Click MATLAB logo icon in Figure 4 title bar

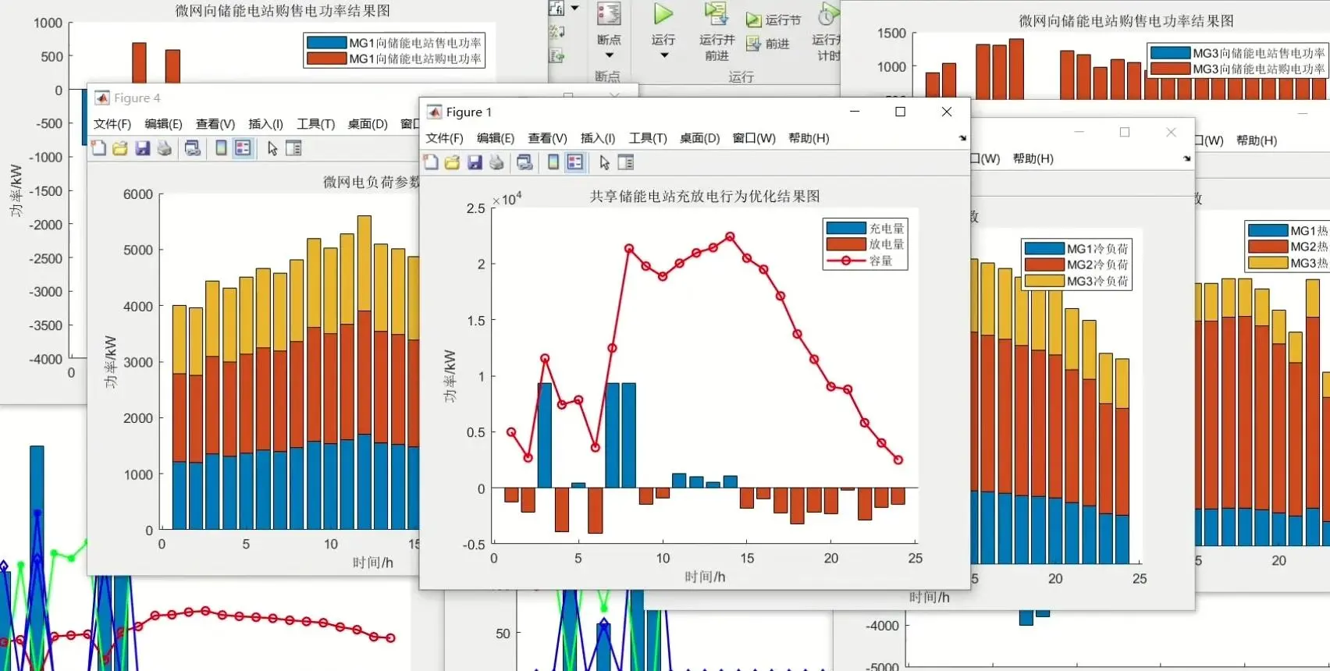point(101,98)
